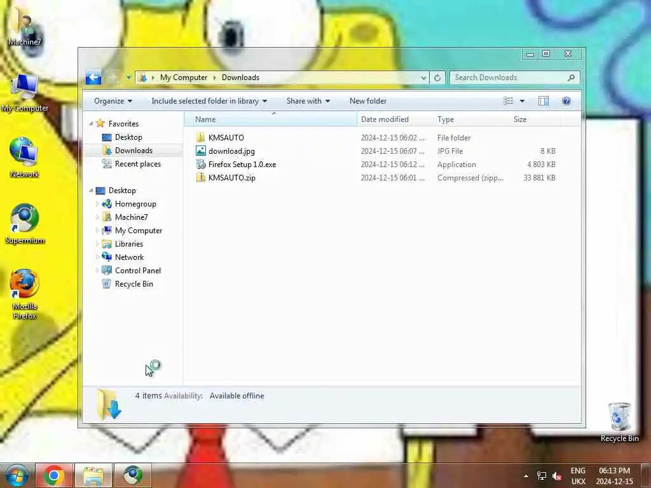
Task: Sort by Type column header
Action: [471, 119]
